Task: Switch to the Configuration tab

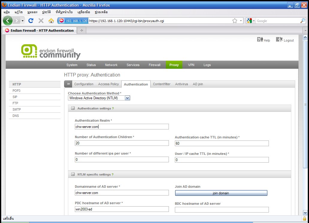Action: point(84,84)
